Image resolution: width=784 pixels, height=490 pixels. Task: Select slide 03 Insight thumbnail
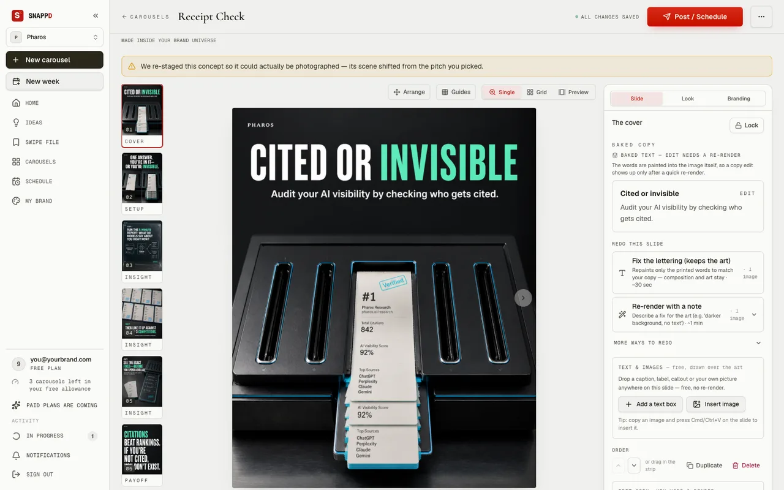[x=142, y=251]
